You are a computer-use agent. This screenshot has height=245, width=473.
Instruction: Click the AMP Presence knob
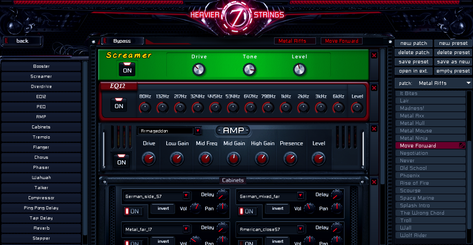coord(290,158)
